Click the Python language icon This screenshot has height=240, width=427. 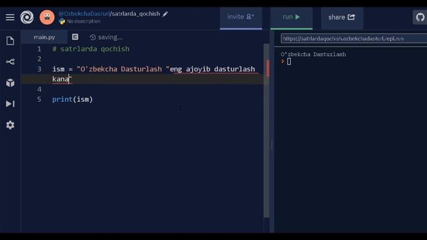62,21
